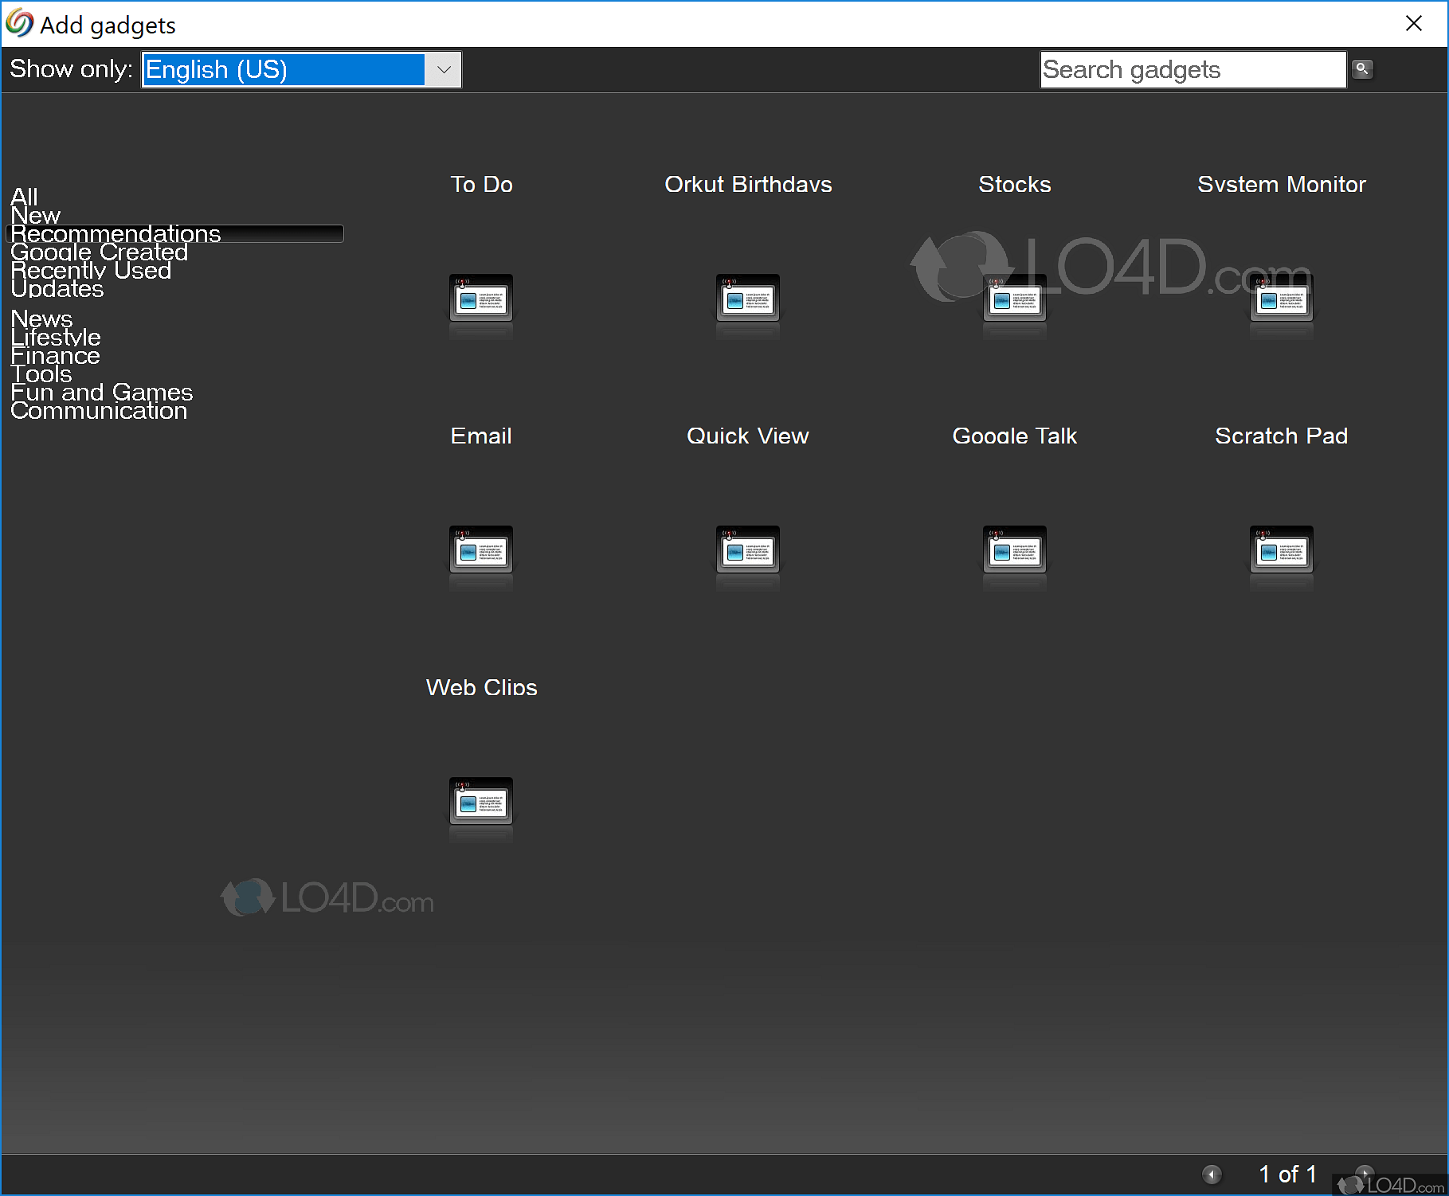Open the Lifestyle category
The height and width of the screenshot is (1196, 1449).
56,337
